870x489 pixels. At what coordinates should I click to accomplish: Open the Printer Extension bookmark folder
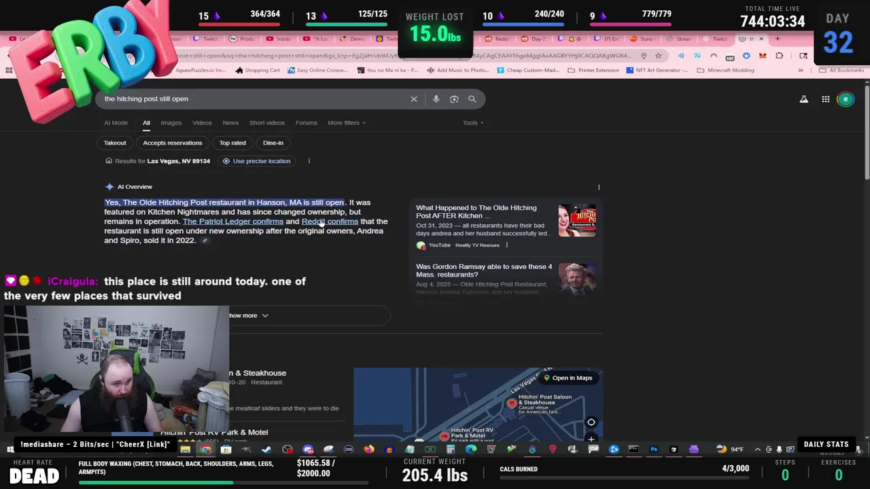click(593, 70)
